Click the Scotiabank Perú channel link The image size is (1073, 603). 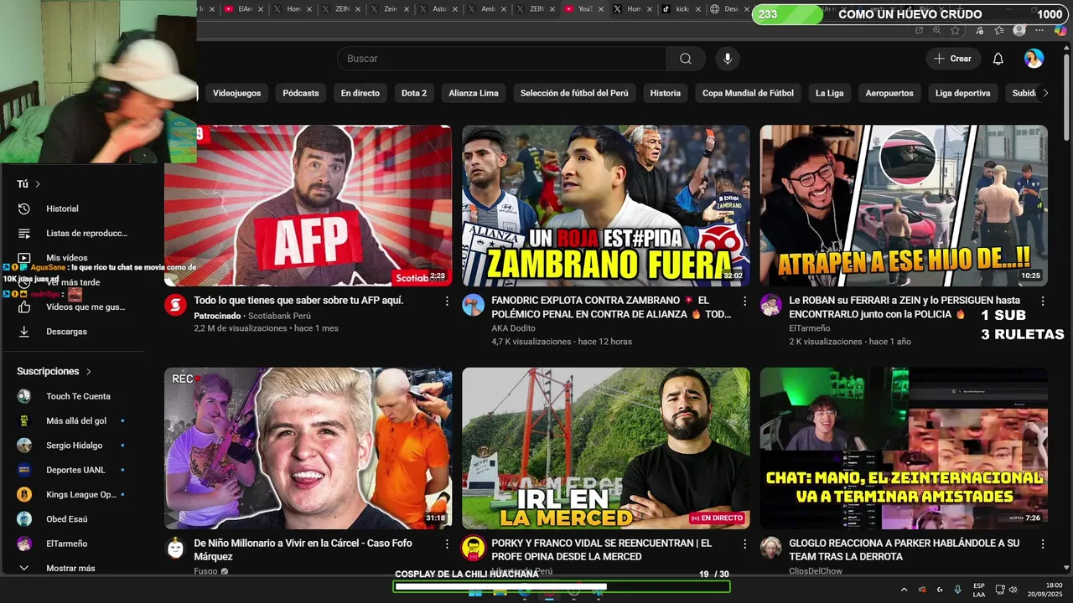[x=279, y=316]
